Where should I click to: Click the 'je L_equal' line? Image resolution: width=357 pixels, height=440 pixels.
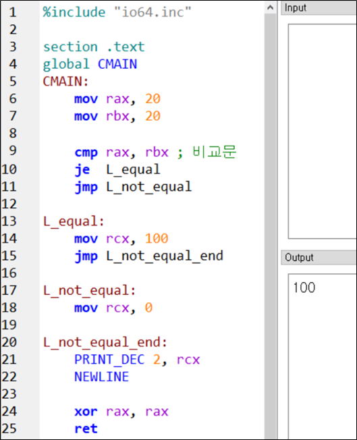coord(117,170)
